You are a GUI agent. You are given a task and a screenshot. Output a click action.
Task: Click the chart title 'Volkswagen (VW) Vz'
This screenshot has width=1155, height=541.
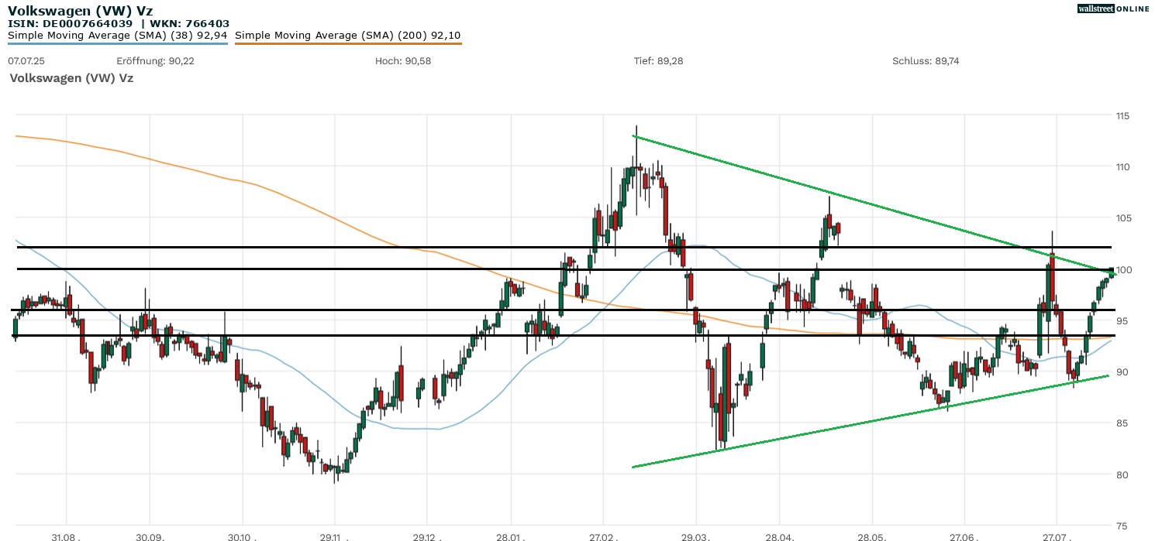tap(80, 10)
